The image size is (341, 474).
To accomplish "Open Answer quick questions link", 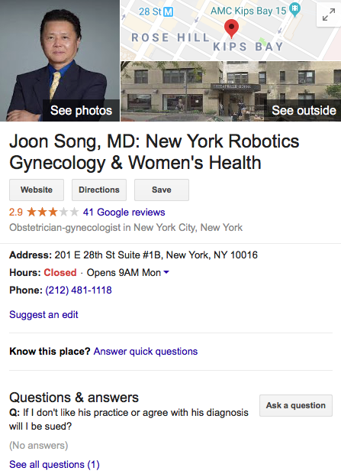I will pos(146,352).
